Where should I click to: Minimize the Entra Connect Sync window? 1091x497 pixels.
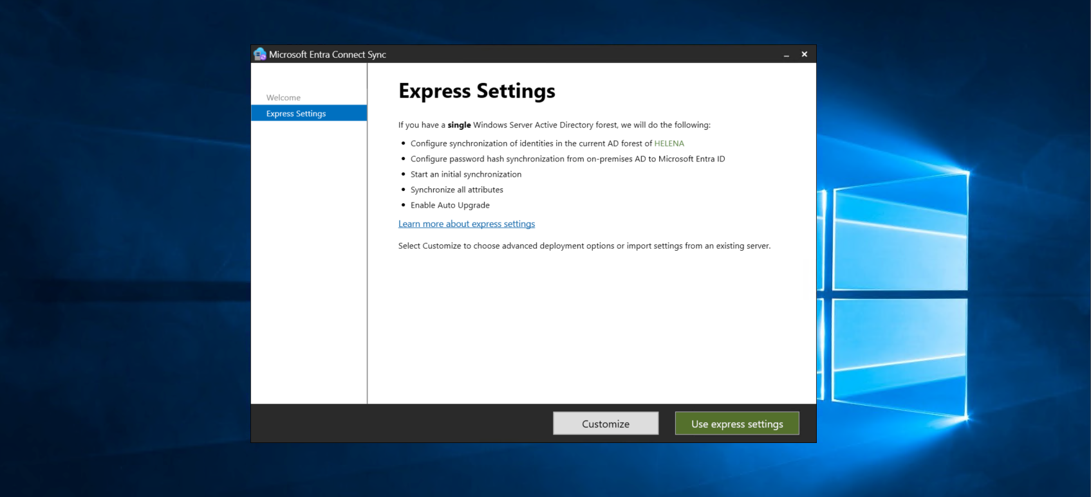786,55
